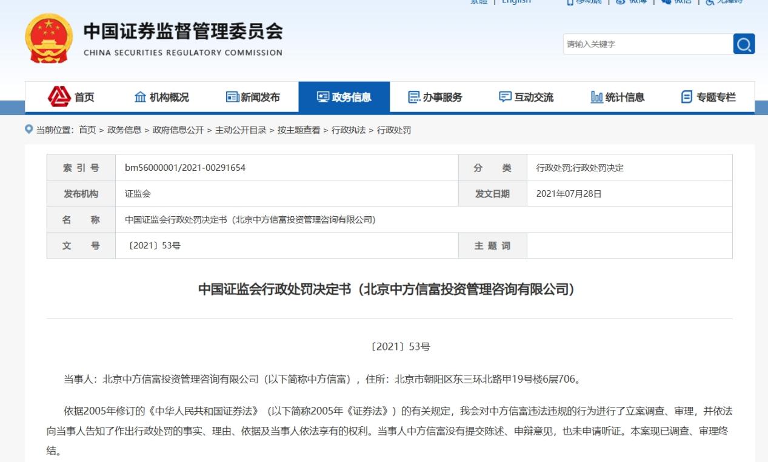
Task: Click the date 2021年07月28日
Action: point(569,194)
